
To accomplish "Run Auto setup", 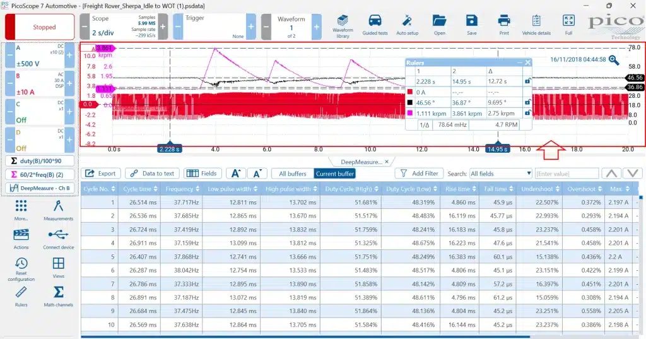I will (407, 26).
